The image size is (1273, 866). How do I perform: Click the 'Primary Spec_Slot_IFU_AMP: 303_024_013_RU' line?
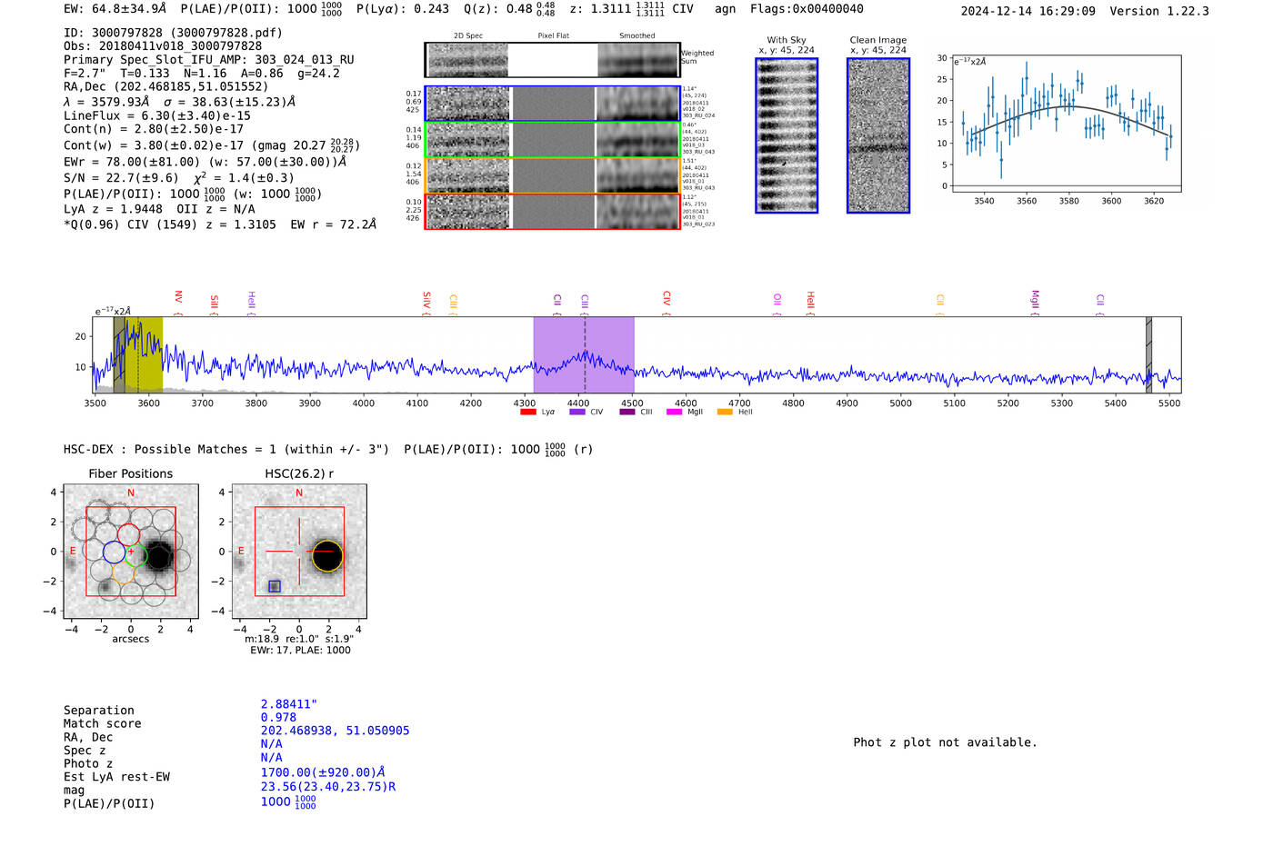pyautogui.click(x=209, y=60)
